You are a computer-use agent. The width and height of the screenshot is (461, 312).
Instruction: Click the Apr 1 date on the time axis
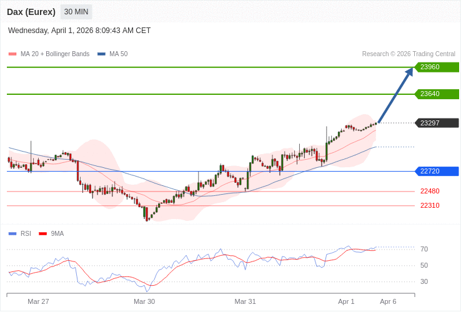[346, 301]
